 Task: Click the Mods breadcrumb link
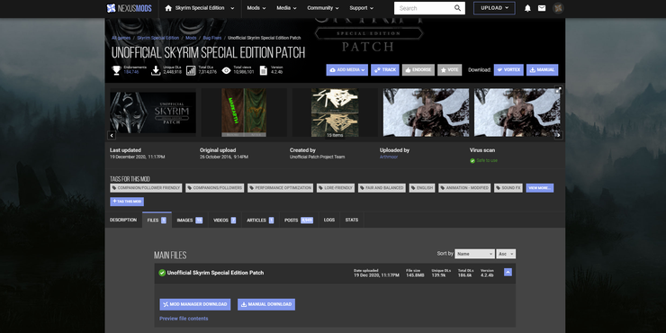pyautogui.click(x=191, y=38)
